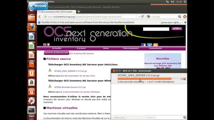
Task: Open the Téléchargement menu item
Action: (x=131, y=48)
